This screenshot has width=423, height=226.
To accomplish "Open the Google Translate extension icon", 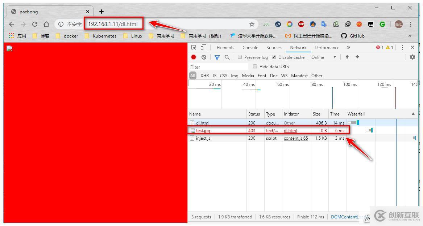I will click(x=324, y=24).
